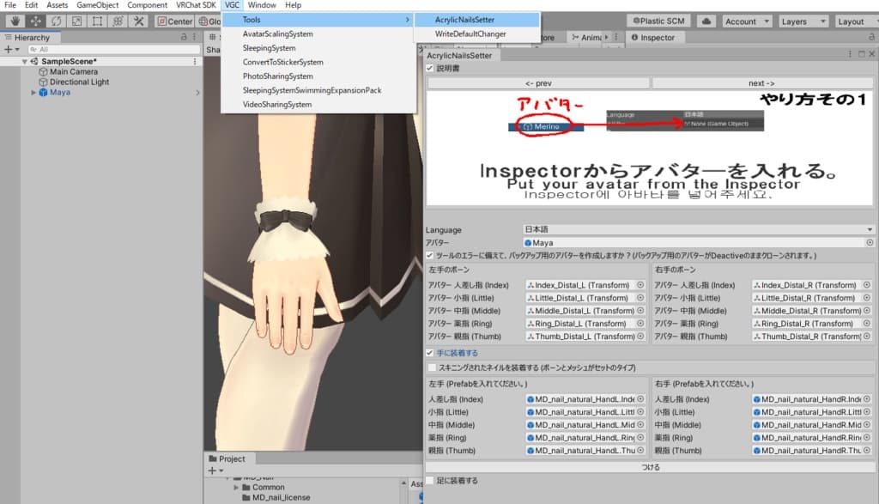This screenshot has width=879, height=504.
Task: Click the object picker for Index_Distal_L field
Action: (640, 285)
